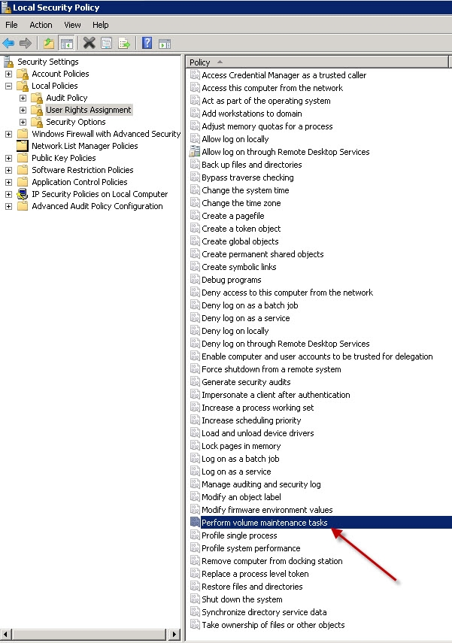This screenshot has height=643, width=452.
Task: Select User Rights Assignment in the tree
Action: coord(89,110)
